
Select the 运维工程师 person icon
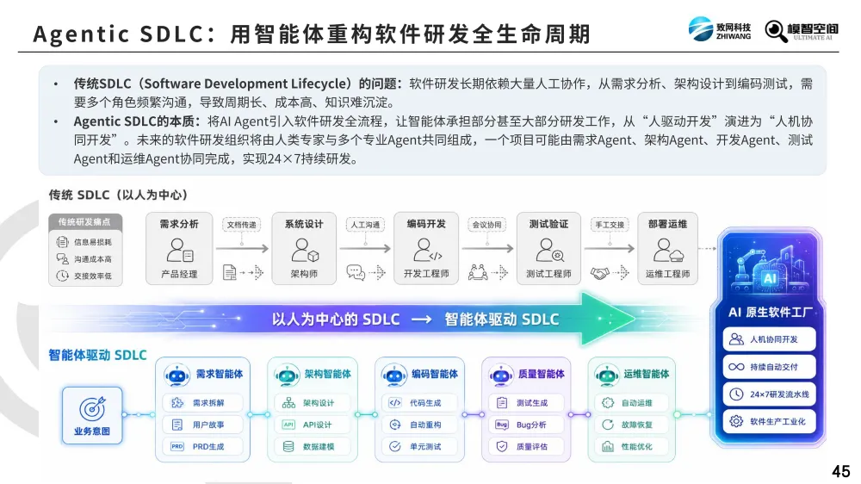[x=668, y=250]
